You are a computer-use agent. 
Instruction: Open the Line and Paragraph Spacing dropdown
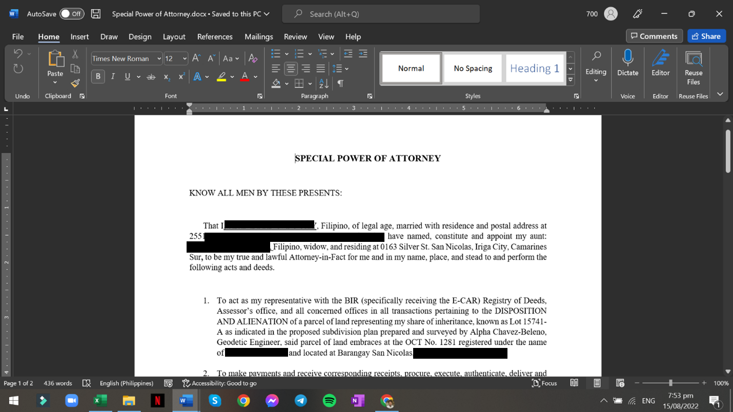click(340, 69)
